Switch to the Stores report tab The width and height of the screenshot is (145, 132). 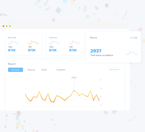pyautogui.click(x=44, y=70)
